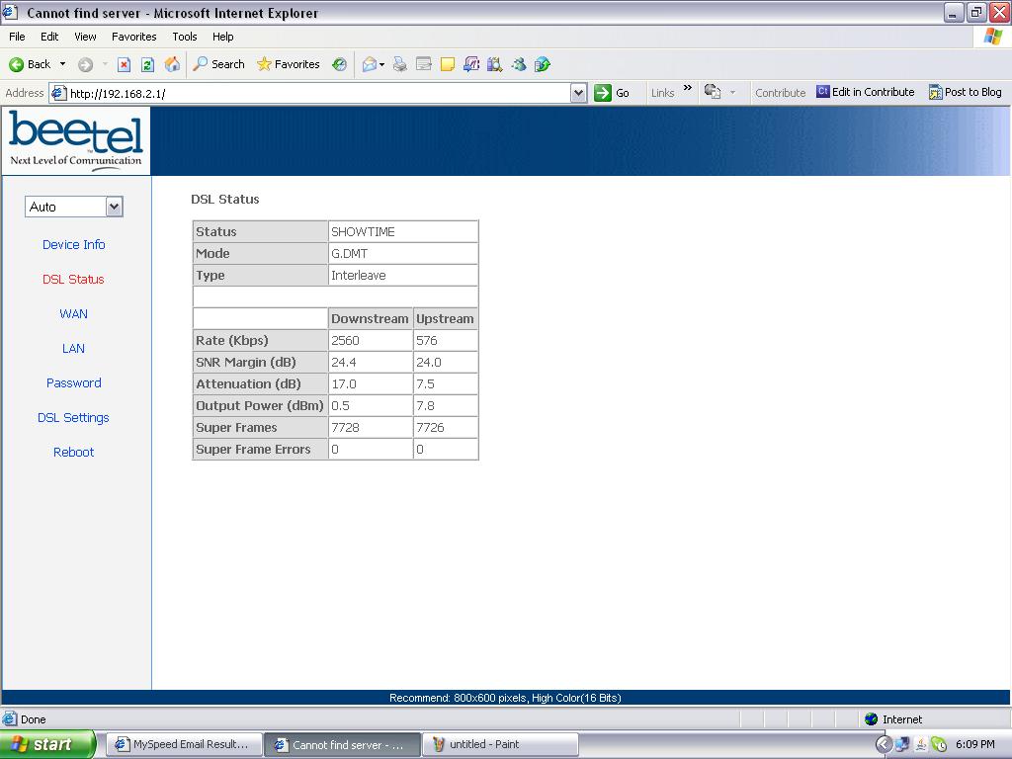Open the History icon in toolbar
The width and height of the screenshot is (1012, 759).
[x=339, y=64]
